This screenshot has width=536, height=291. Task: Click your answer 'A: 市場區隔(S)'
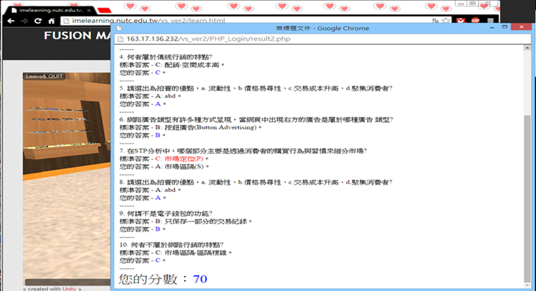(x=179, y=167)
